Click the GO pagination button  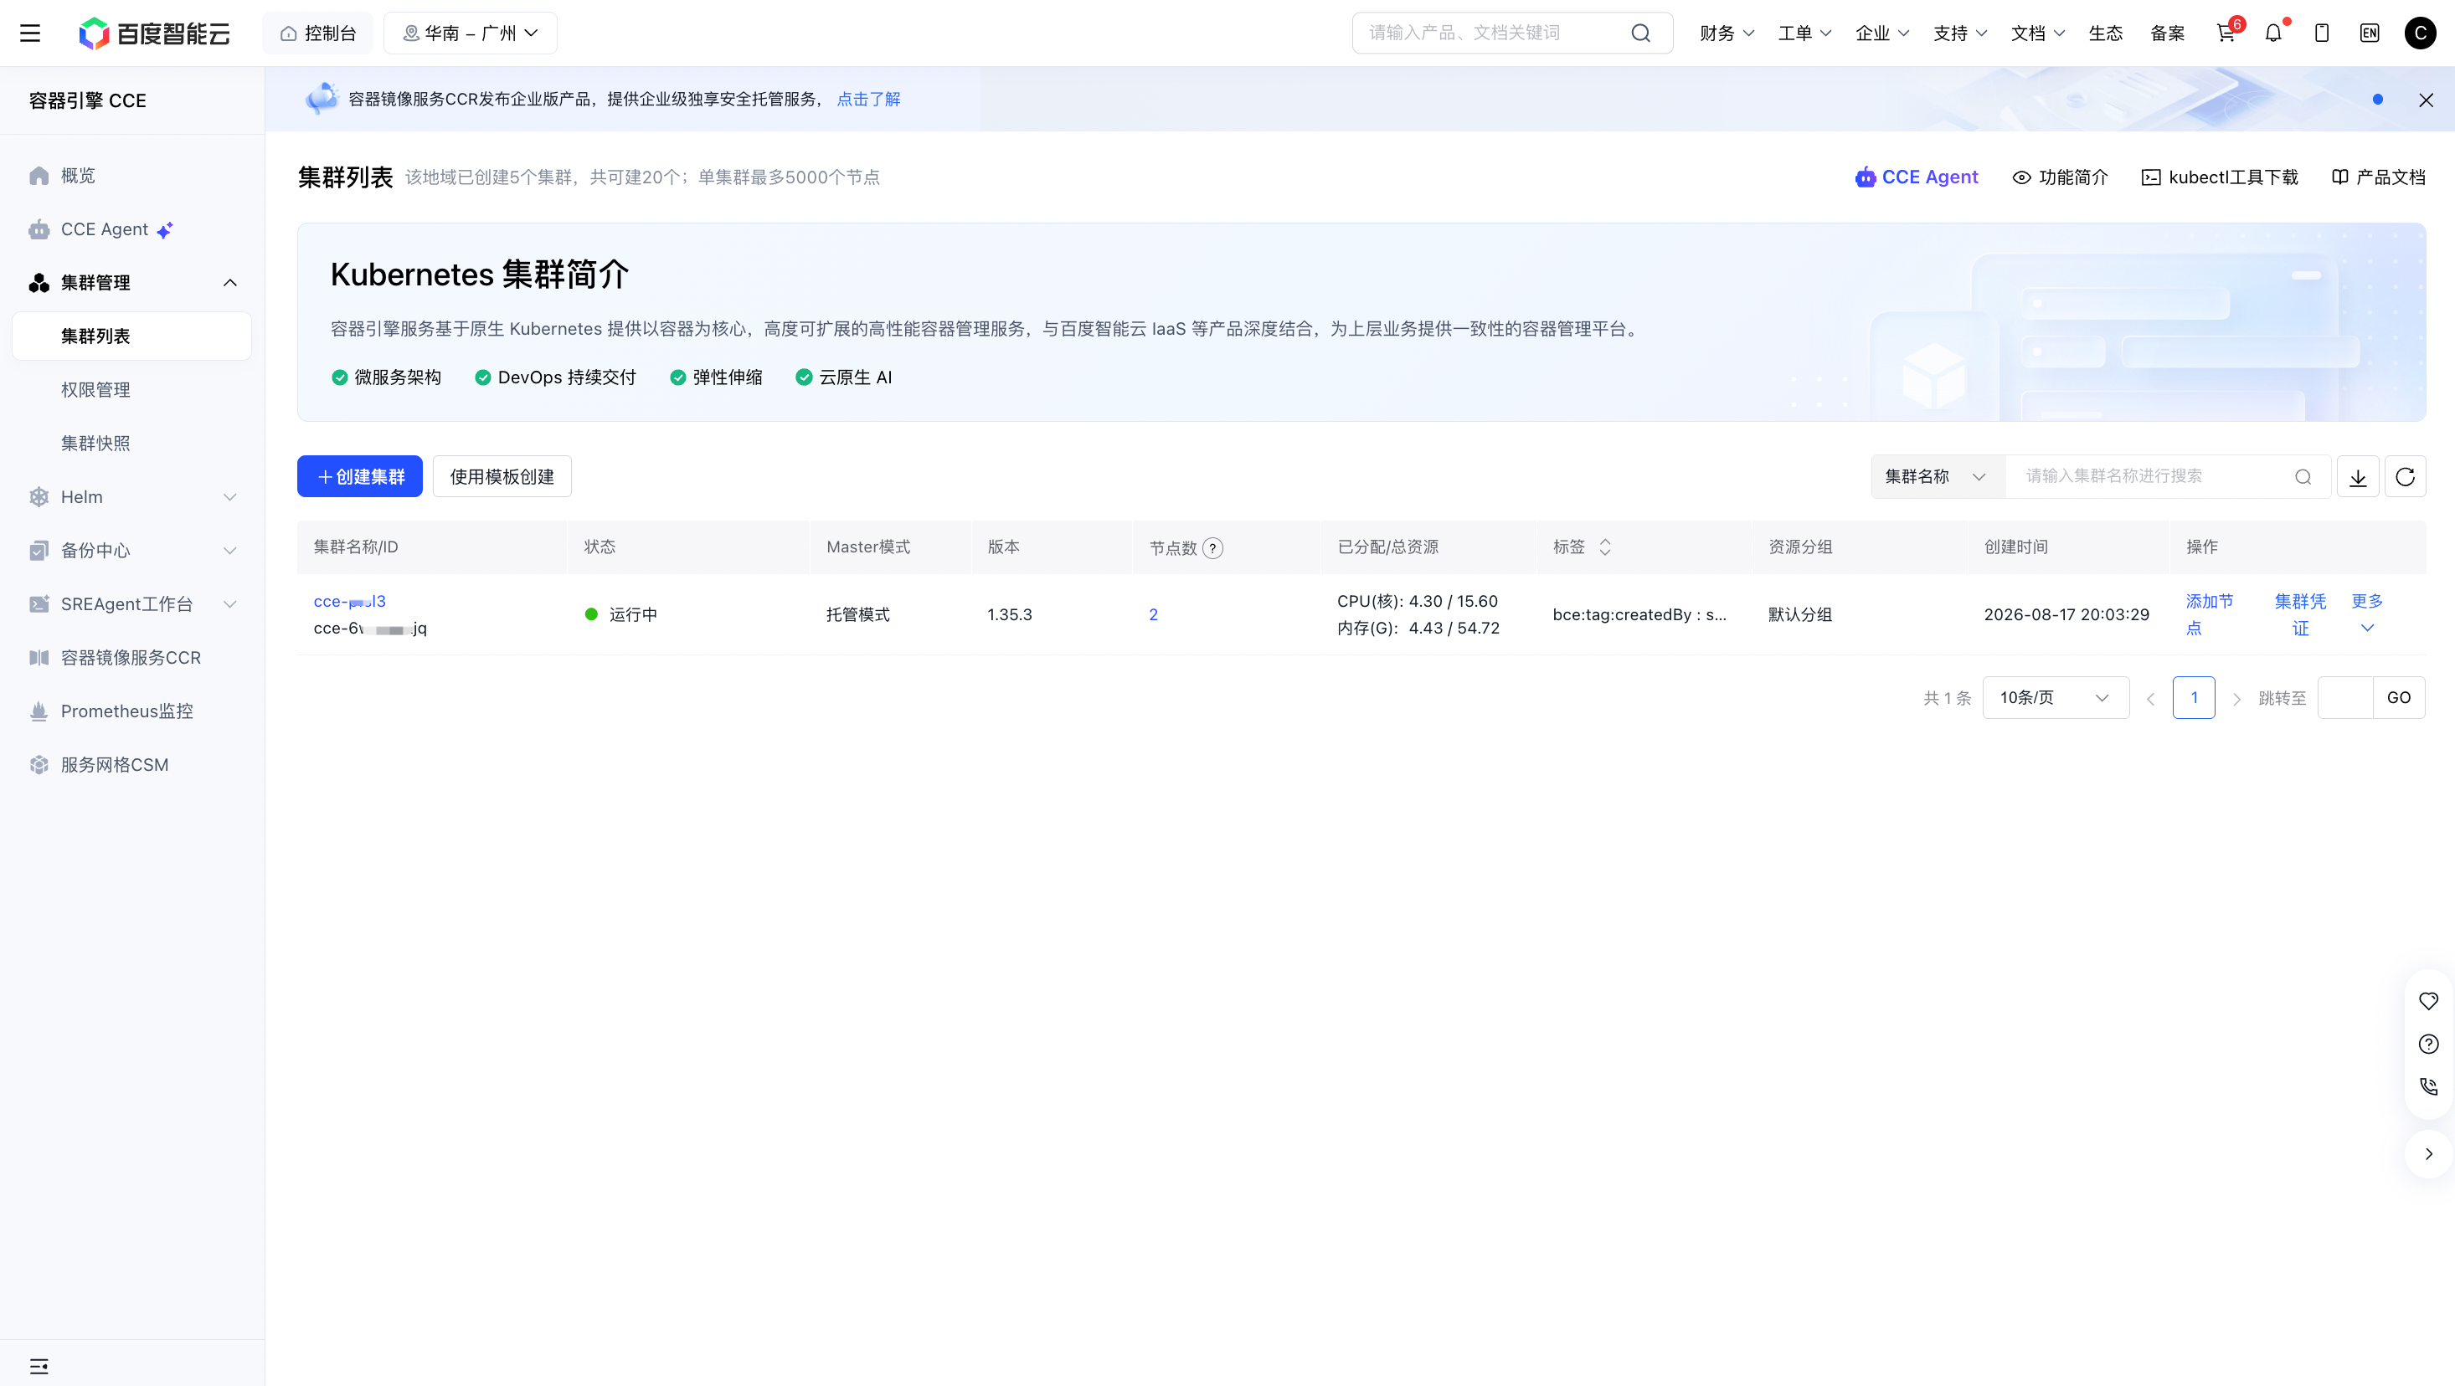pos(2399,698)
